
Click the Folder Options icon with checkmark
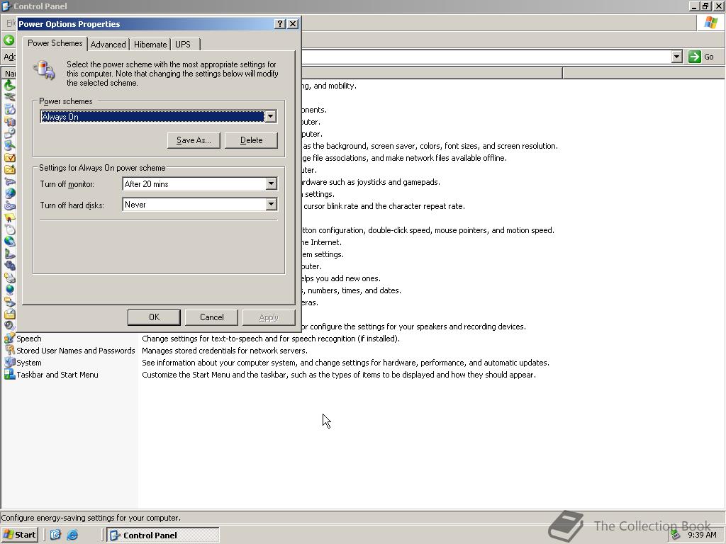pos(9,157)
